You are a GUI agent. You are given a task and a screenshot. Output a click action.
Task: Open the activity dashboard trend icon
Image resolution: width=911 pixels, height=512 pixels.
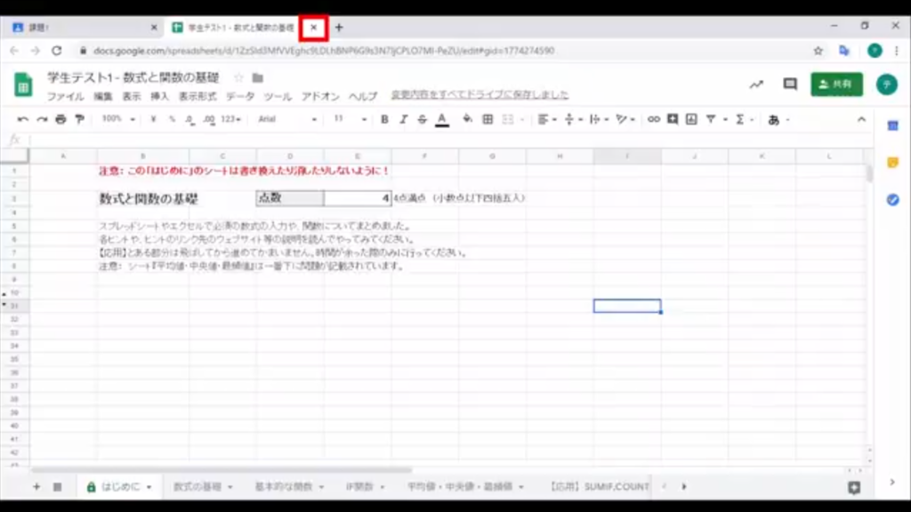pyautogui.click(x=756, y=84)
